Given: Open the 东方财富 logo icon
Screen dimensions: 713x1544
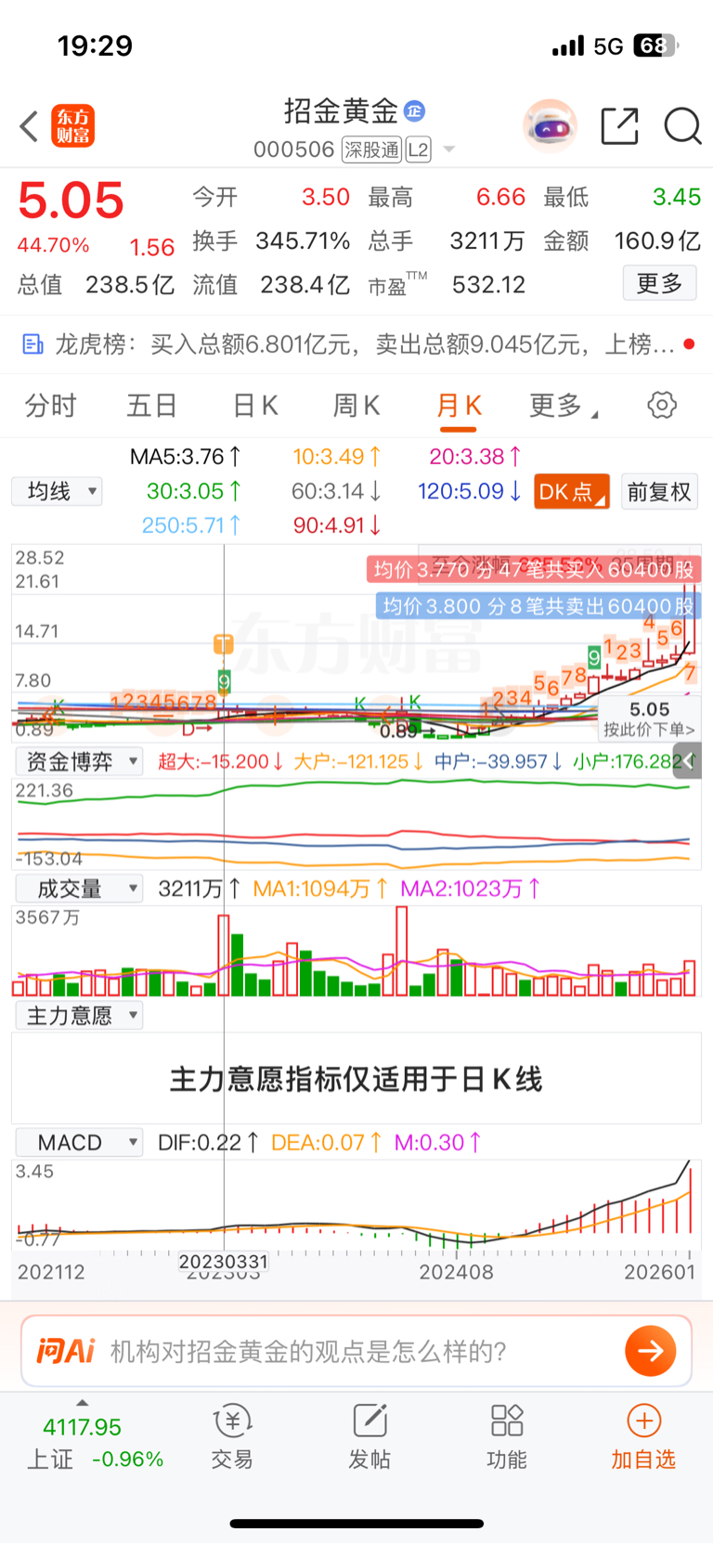Looking at the screenshot, I should pos(72,126).
